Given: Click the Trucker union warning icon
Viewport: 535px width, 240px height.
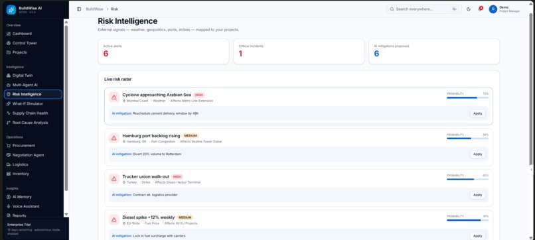Looking at the screenshot, I should tap(114, 179).
